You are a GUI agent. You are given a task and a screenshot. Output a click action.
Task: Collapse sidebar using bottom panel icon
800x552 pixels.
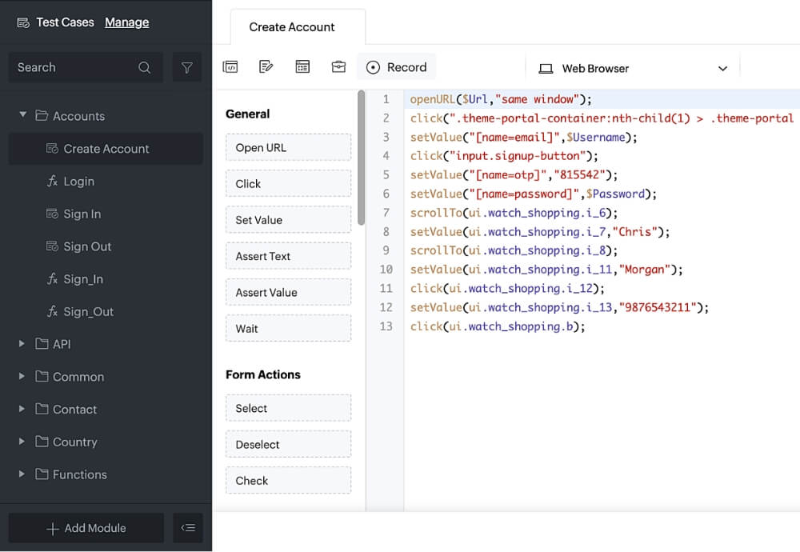(188, 528)
